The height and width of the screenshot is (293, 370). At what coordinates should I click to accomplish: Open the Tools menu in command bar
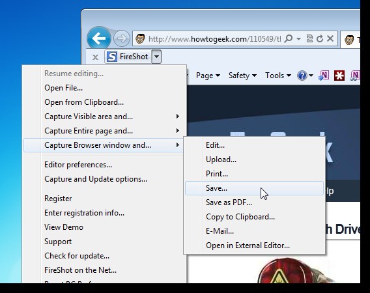tap(277, 76)
